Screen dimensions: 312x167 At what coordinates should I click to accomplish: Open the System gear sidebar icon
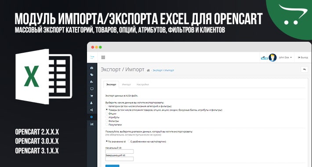tap(92, 117)
